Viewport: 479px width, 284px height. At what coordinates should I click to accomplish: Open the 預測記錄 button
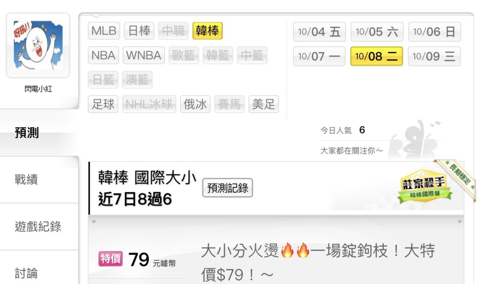pyautogui.click(x=228, y=188)
